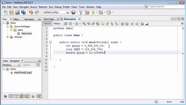186x105 pixels.
Task: Click Find Next Occurrence icon
Action: pos(93,24)
